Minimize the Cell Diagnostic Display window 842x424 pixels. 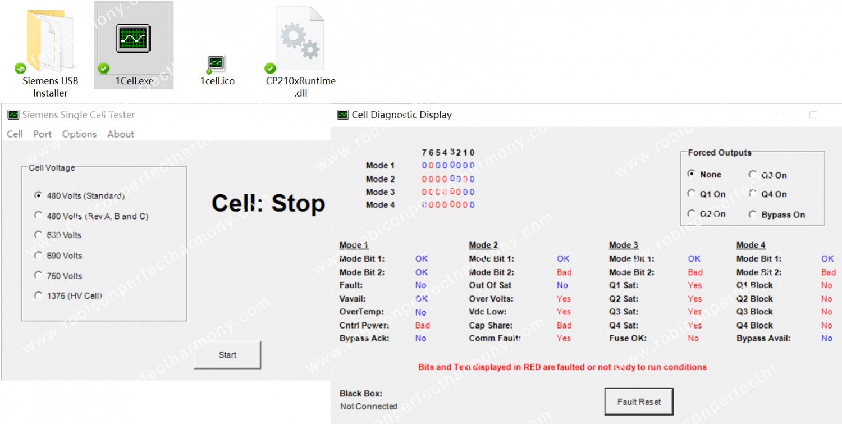tap(779, 115)
